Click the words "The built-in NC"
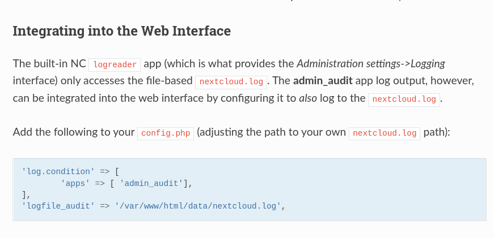This screenshot has width=494, height=238. pyautogui.click(x=49, y=63)
